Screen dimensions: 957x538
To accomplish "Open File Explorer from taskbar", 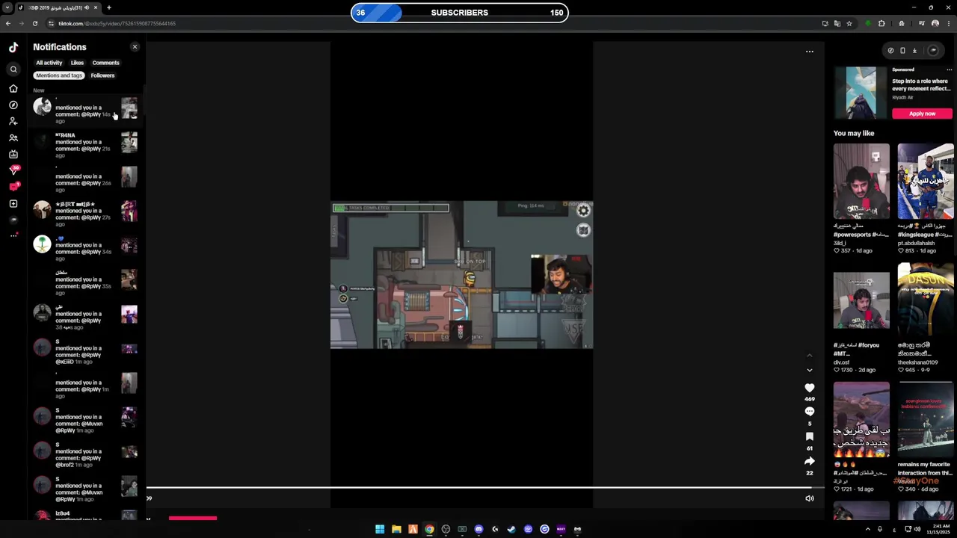I will [396, 529].
